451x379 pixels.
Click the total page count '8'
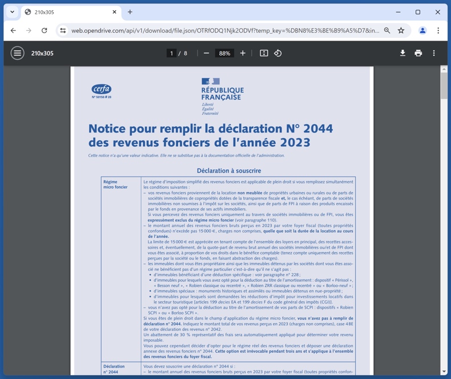[186, 53]
